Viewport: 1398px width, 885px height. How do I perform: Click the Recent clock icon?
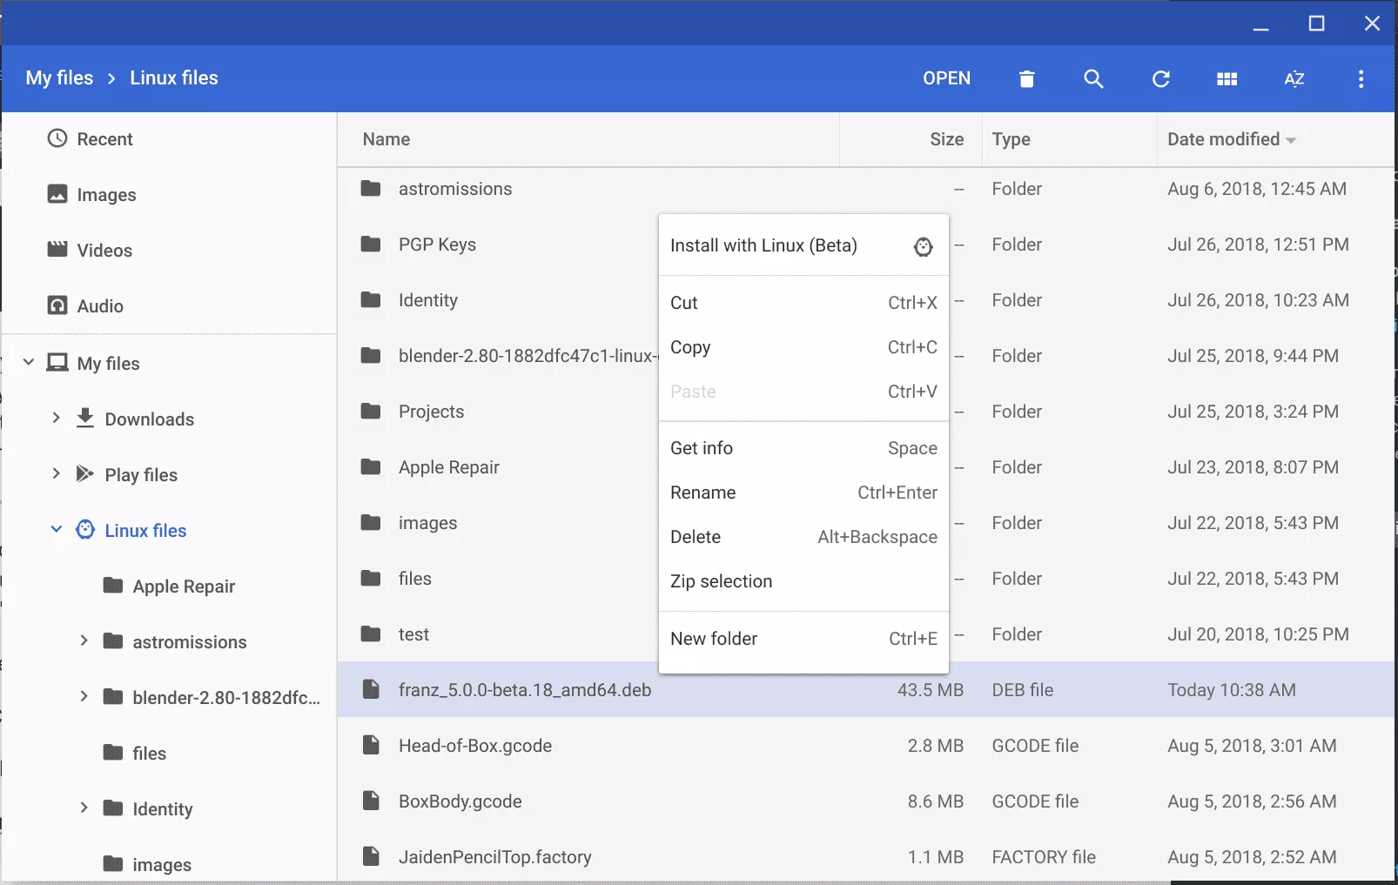pos(57,138)
